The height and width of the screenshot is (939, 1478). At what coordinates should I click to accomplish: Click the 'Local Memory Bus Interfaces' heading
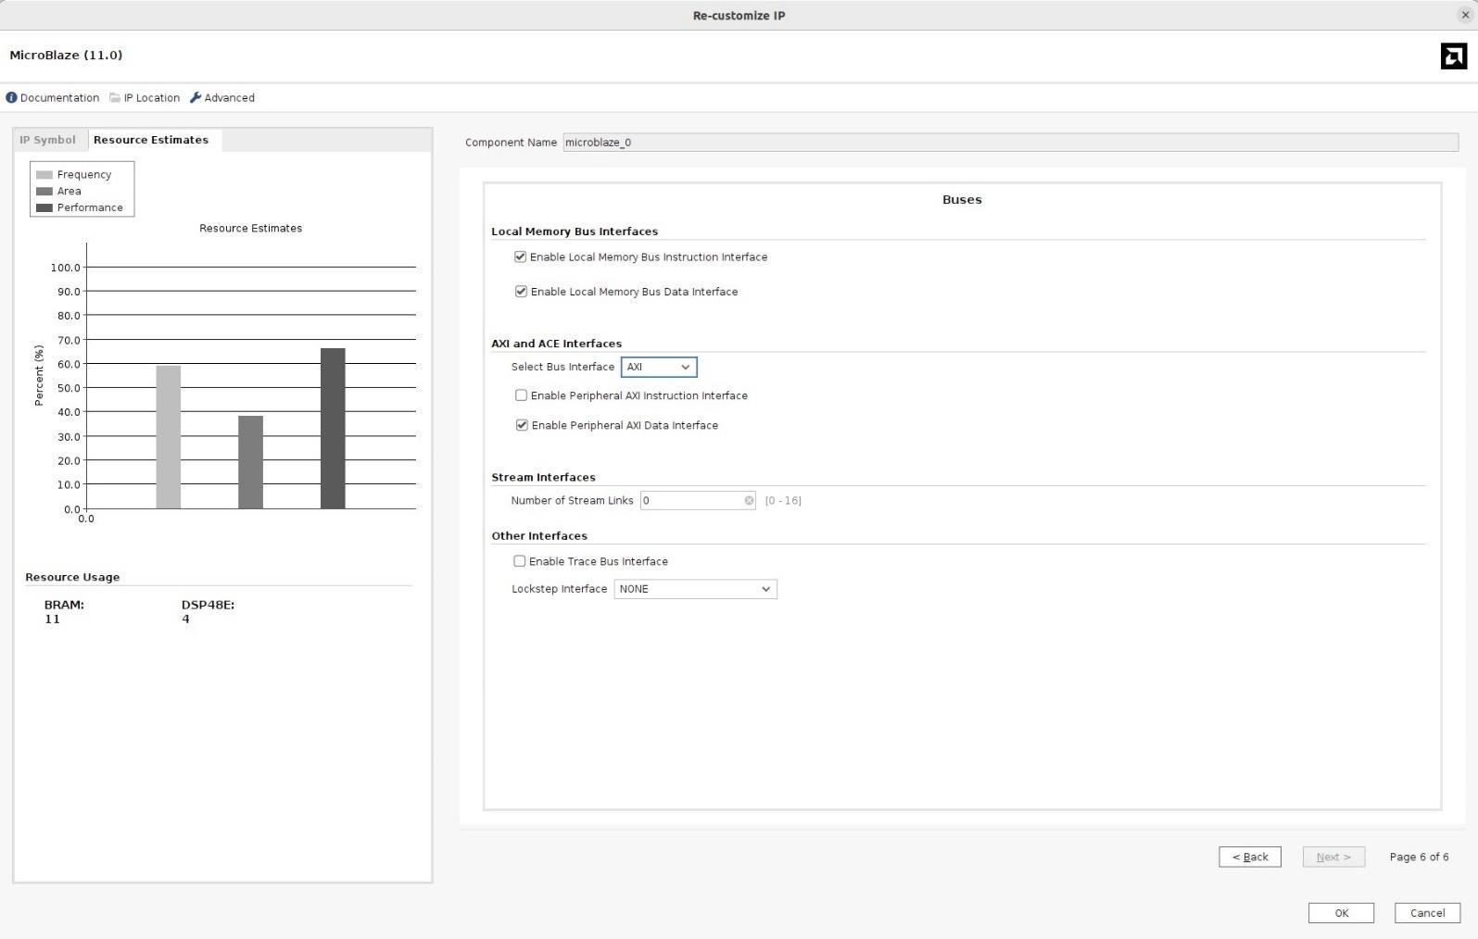pos(575,231)
